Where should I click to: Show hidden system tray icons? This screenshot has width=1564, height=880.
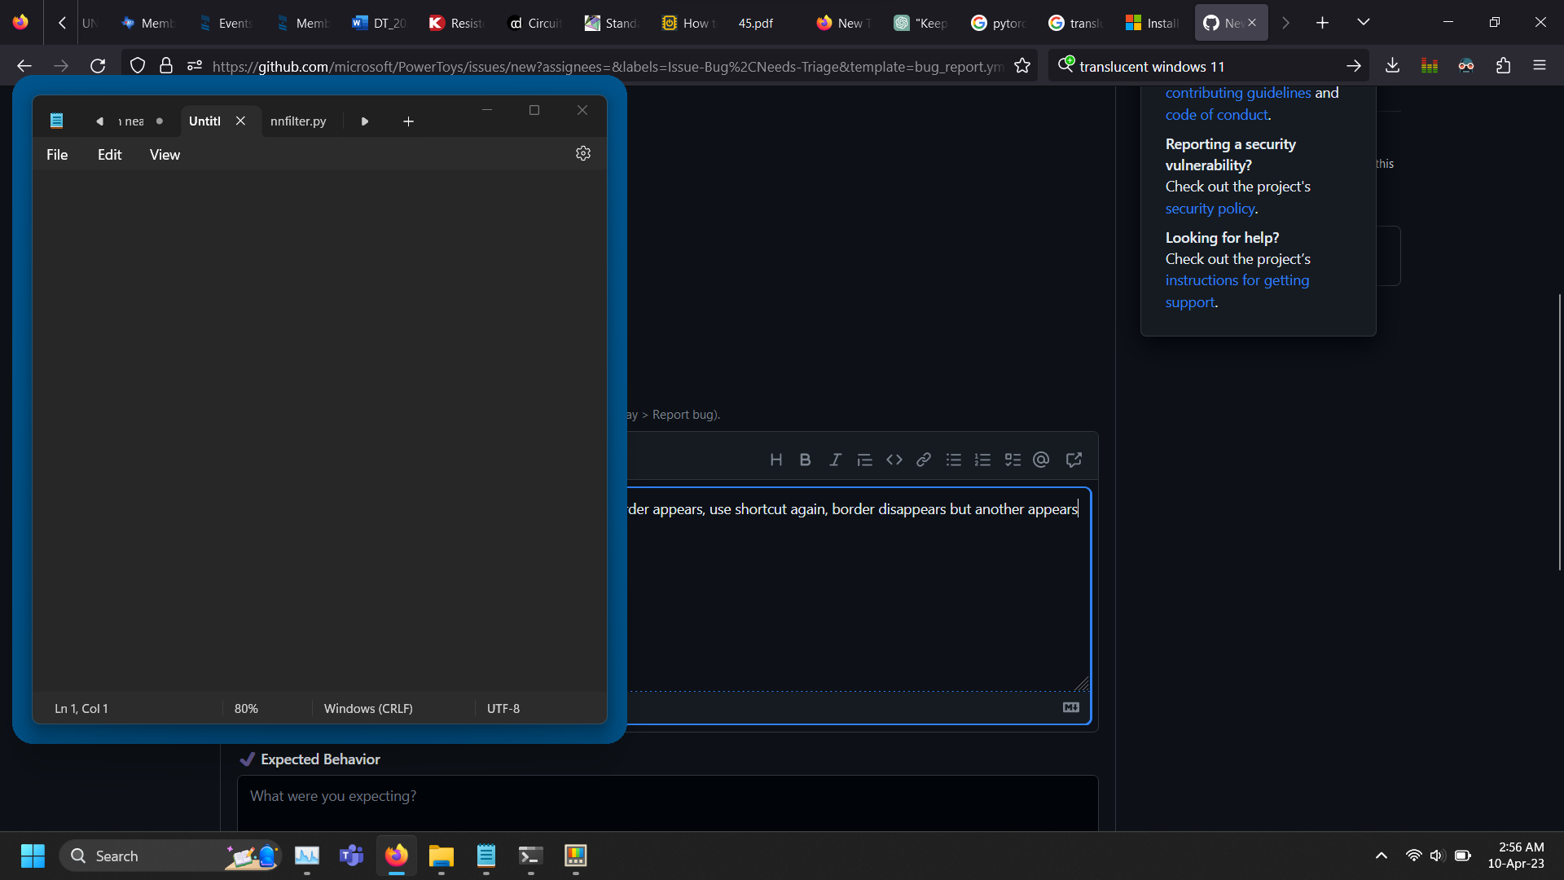tap(1382, 856)
